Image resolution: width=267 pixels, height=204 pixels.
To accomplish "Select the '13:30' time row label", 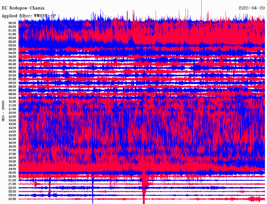I will click(x=12, y=124).
